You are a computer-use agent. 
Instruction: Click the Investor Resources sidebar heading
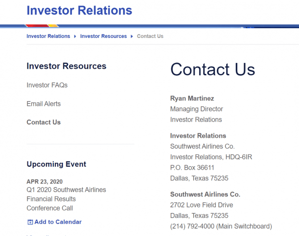click(x=66, y=66)
